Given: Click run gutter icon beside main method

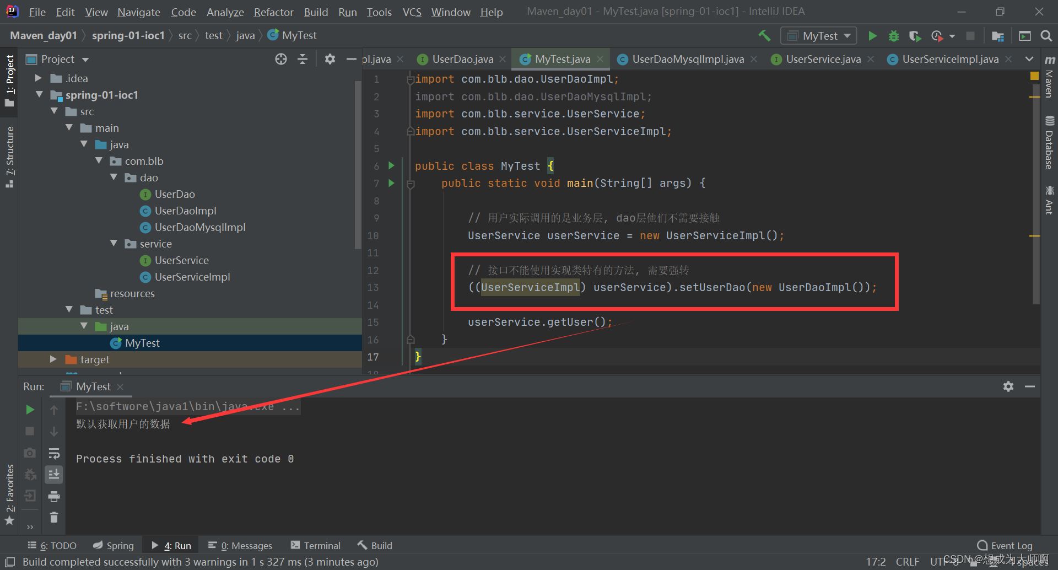Looking at the screenshot, I should click(x=391, y=183).
